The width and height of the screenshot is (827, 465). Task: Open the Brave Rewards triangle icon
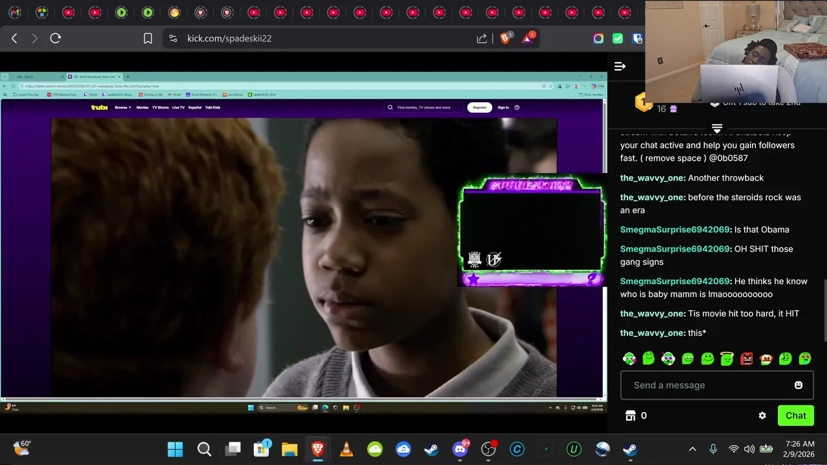coord(527,38)
